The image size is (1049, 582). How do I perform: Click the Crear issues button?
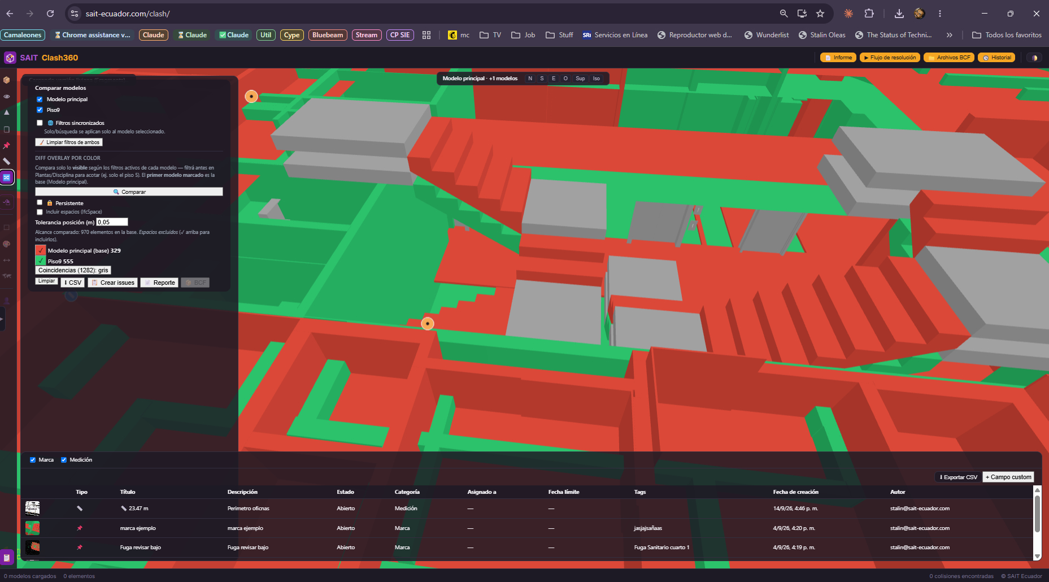pyautogui.click(x=113, y=283)
